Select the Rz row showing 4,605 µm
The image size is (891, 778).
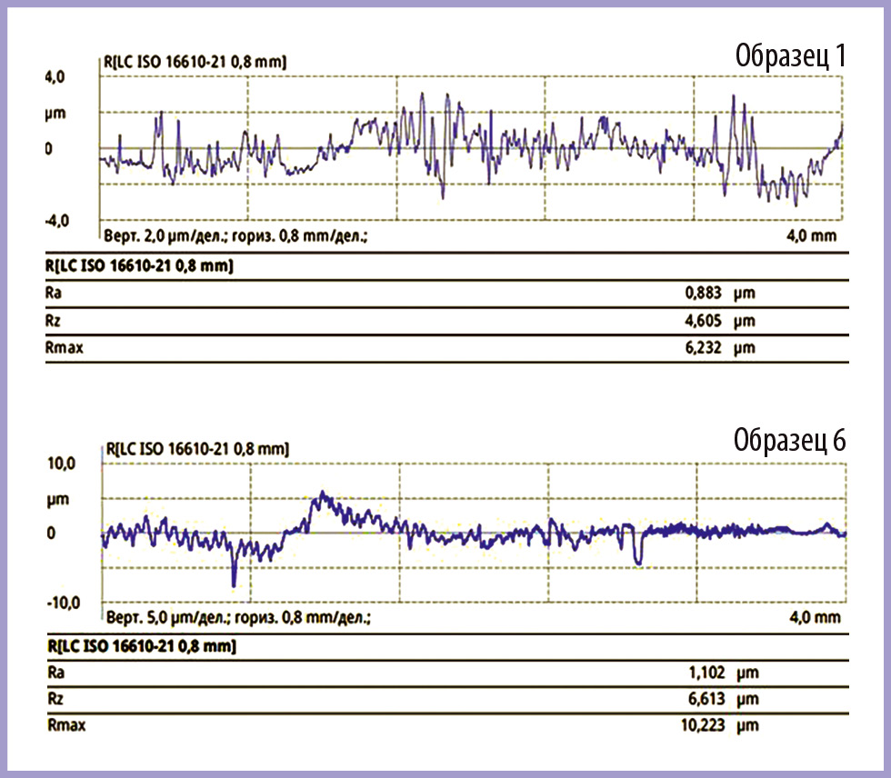[446, 321]
